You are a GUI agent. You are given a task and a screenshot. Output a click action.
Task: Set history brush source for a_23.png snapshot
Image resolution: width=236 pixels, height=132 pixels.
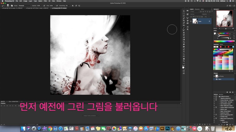pyautogui.click(x=214, y=76)
